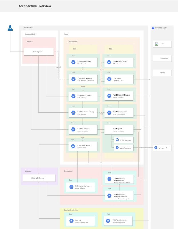Click the blue user person icon
Viewport: 178px width, 229px height.
[10, 28]
